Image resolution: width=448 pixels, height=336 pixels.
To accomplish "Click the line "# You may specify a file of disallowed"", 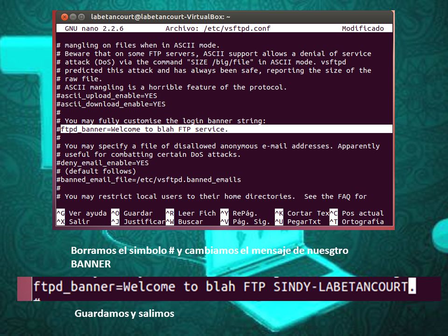I will (x=218, y=146).
